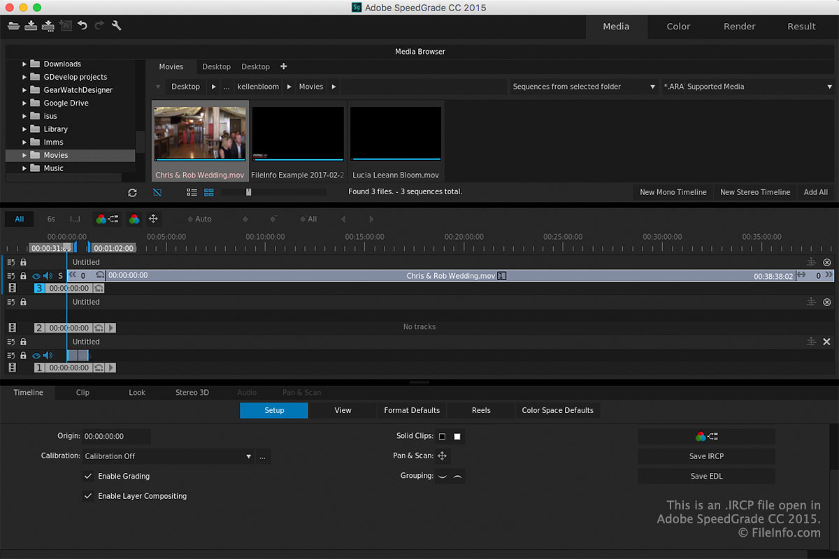Click the arrow after Movies in the path bar

[x=334, y=87]
